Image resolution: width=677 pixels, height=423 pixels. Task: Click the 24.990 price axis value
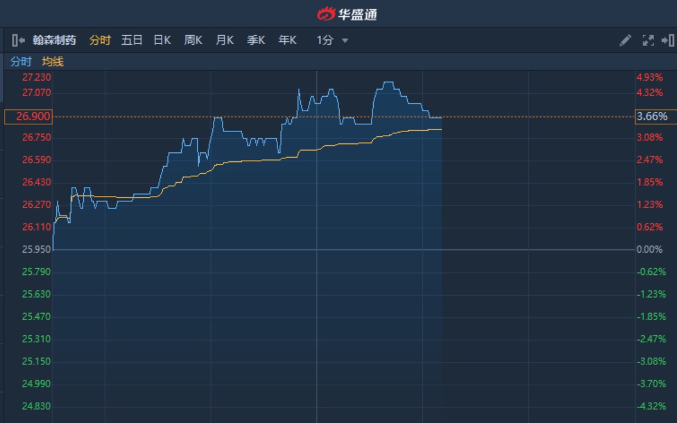coord(36,384)
